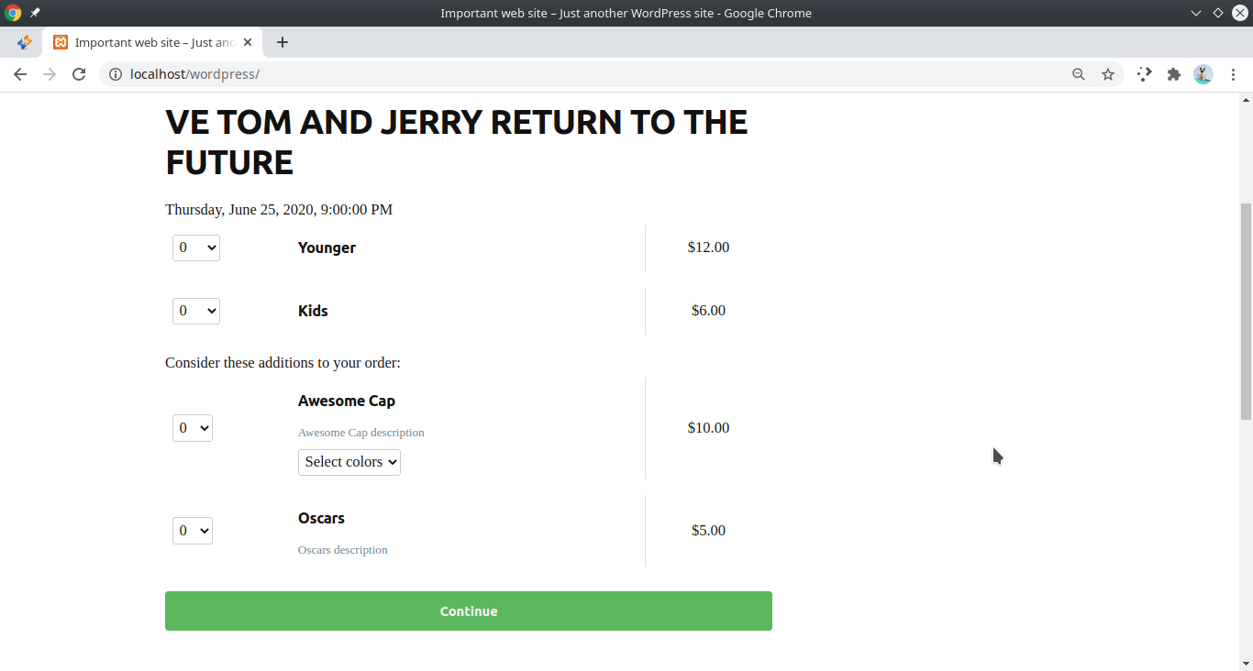Open Chrome's three-dot menu
Screen dimensions: 1253x671
(x=1234, y=74)
